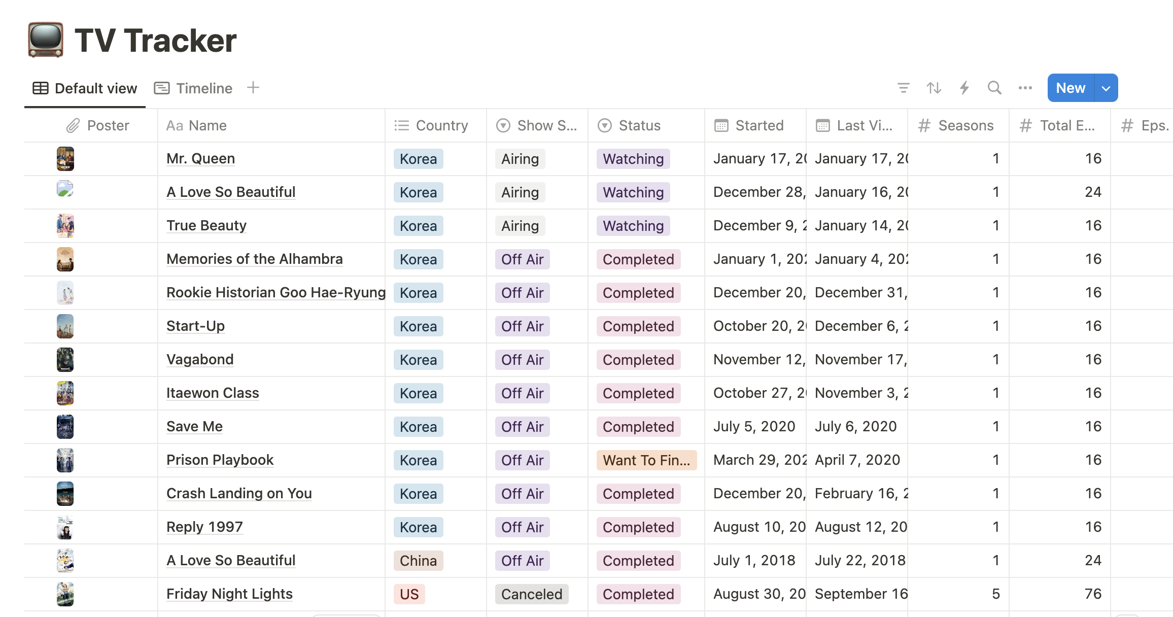
Task: Click the filter/sort icon in toolbar
Action: pyautogui.click(x=902, y=88)
